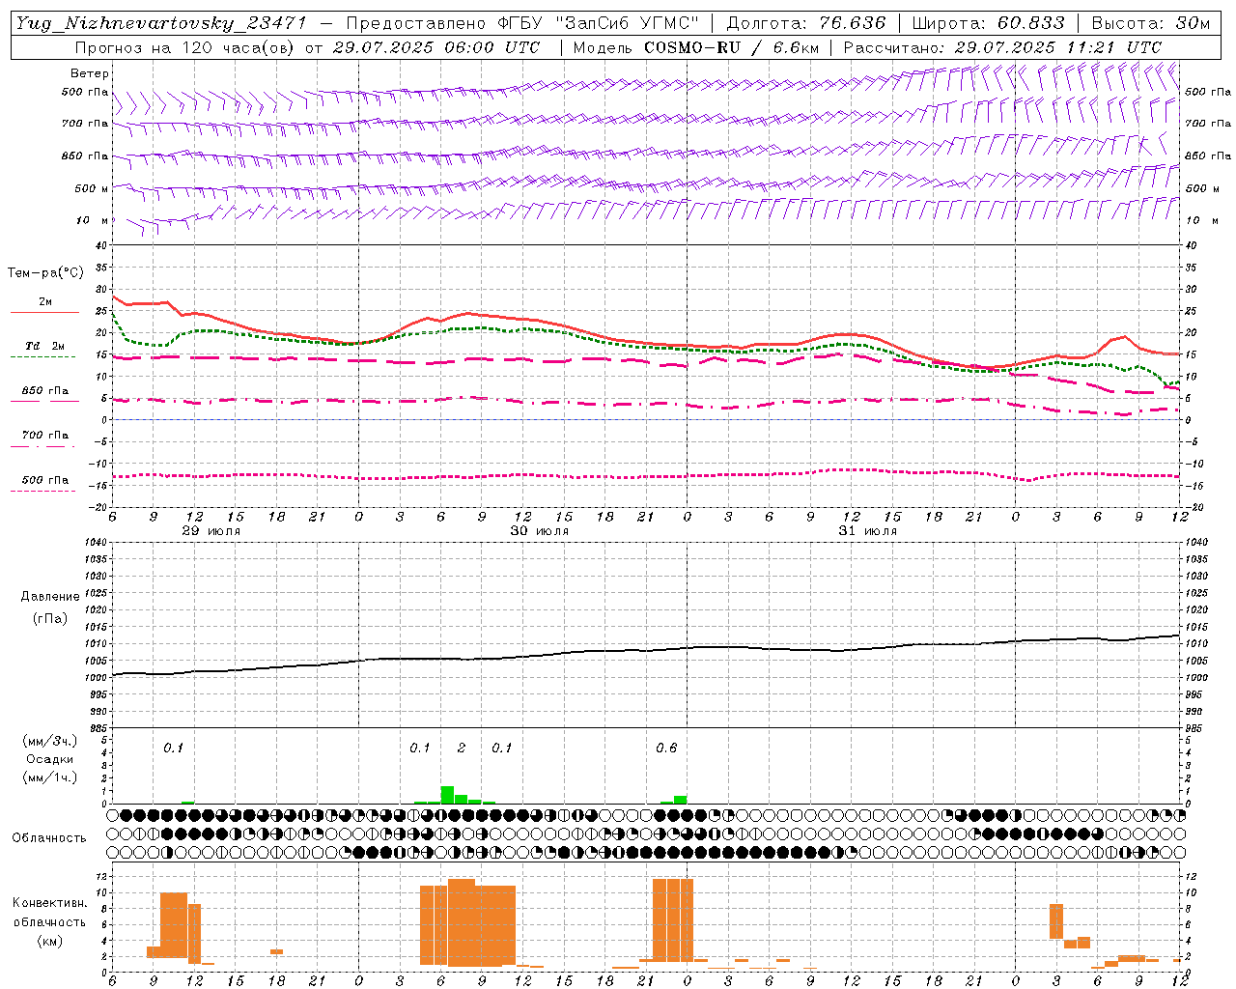Click the 10 м wind level label on the left side
The image size is (1236, 989).
coord(94,220)
